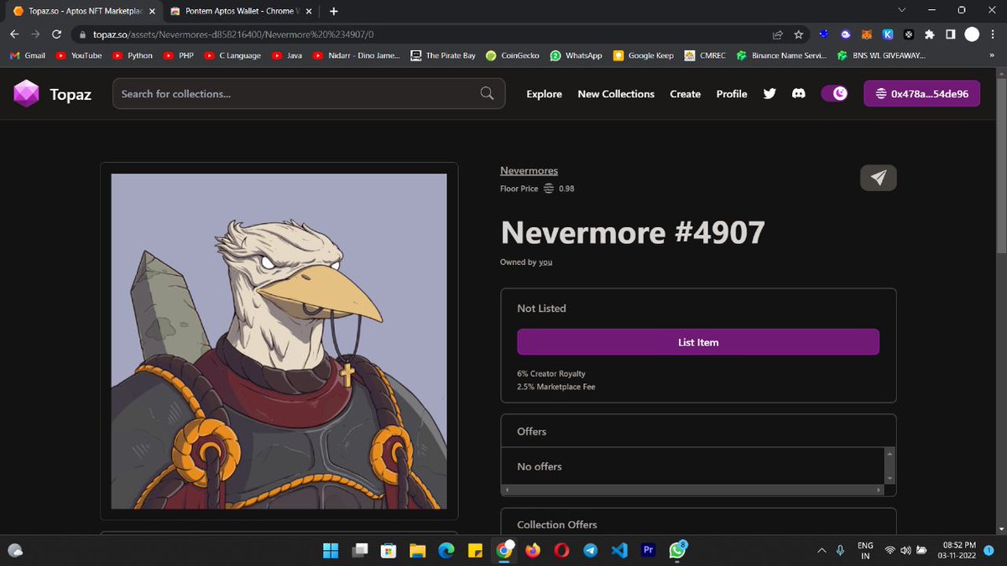1007x566 pixels.
Task: Click the share page icon in address bar
Action: (x=779, y=34)
